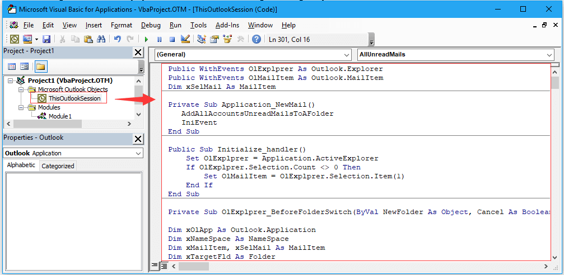Open Find with the binoculars icon
The image size is (564, 275).
coord(101,39)
